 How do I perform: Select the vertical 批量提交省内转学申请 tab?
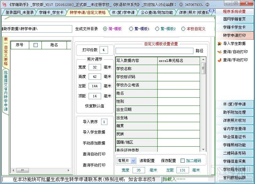[x=6, y=91]
